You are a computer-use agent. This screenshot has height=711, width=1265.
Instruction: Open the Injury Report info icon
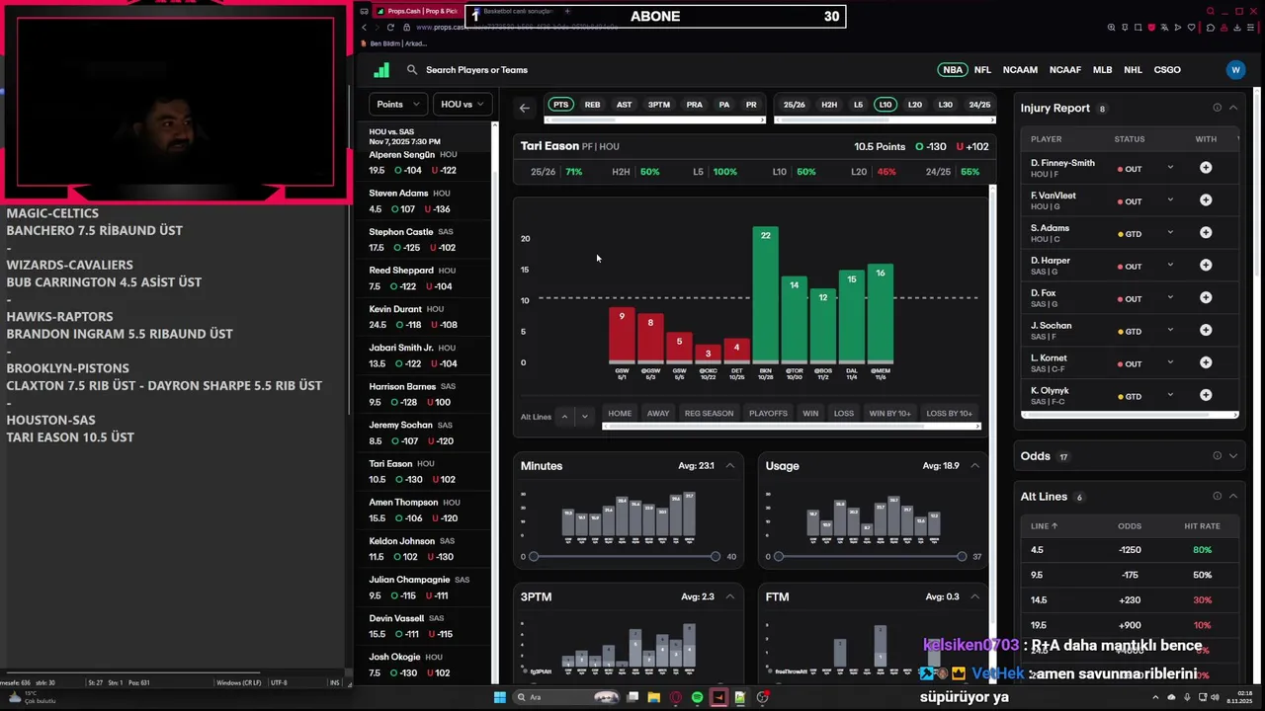pos(1218,108)
